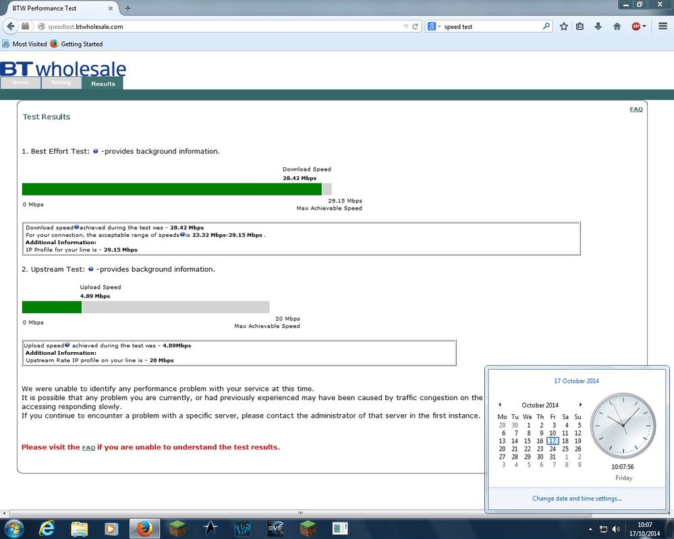The width and height of the screenshot is (674, 539).
Task: Go to the Firefox home page icon
Action: coord(617,26)
